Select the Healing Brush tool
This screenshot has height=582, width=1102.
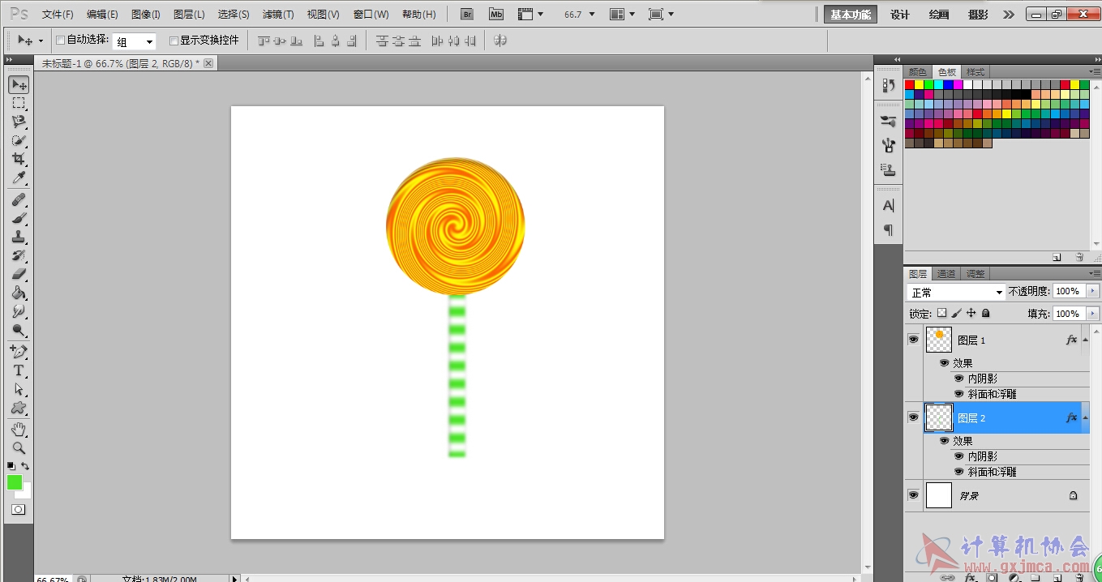pos(19,199)
